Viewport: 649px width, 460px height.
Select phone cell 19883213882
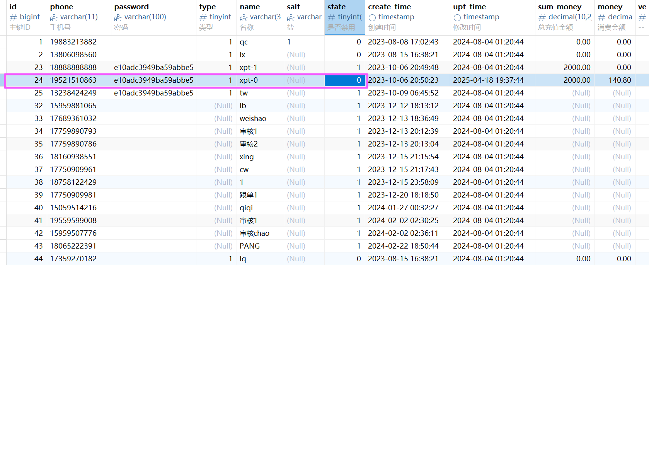(x=79, y=42)
